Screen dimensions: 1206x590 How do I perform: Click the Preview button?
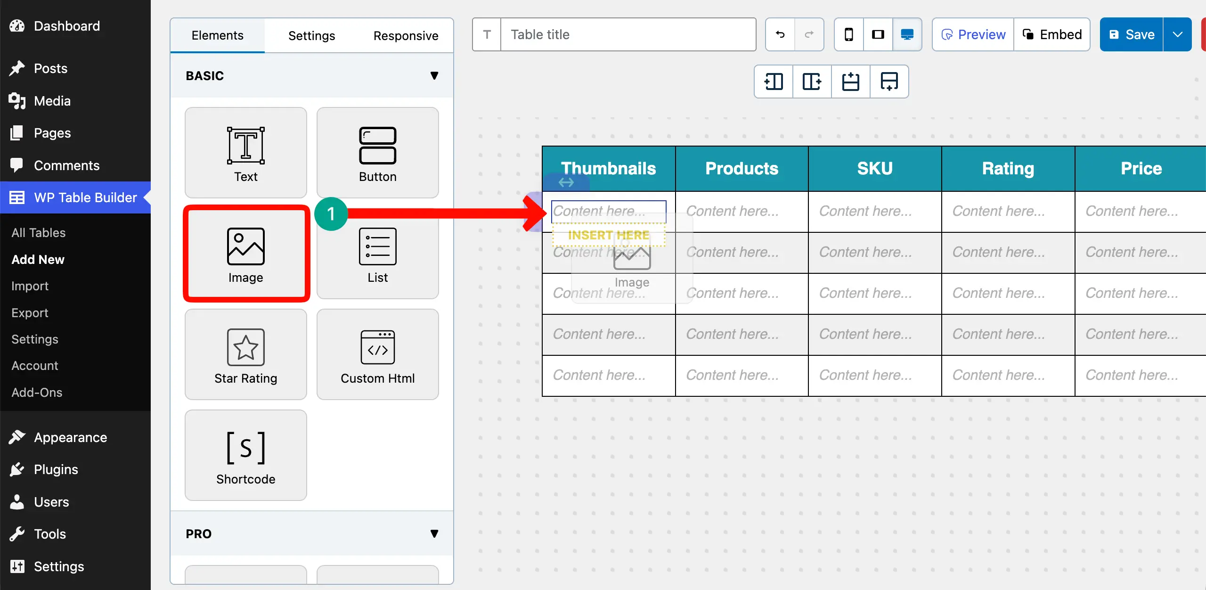pyautogui.click(x=972, y=34)
